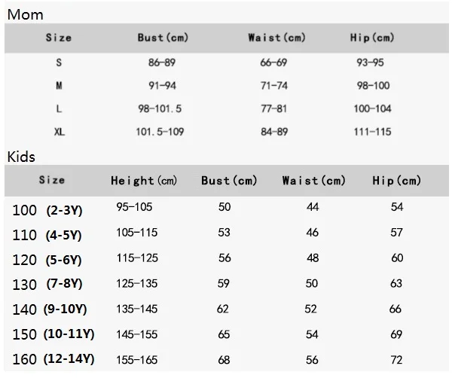
Task: Click height range 125-135 in Kids table
Action: tap(137, 284)
